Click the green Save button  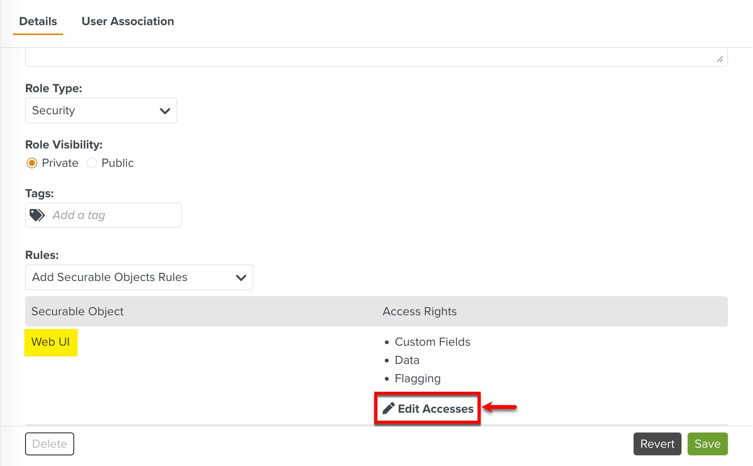click(x=707, y=444)
